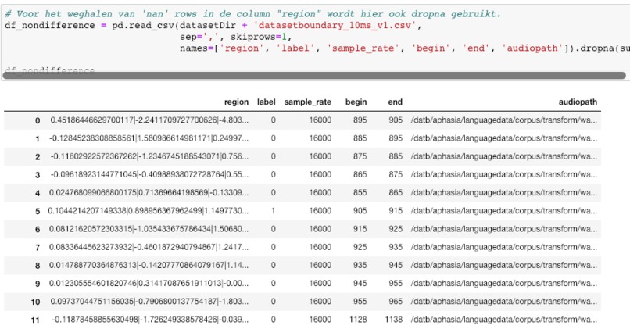Click region cell starting 0.0247680990668

point(149,192)
